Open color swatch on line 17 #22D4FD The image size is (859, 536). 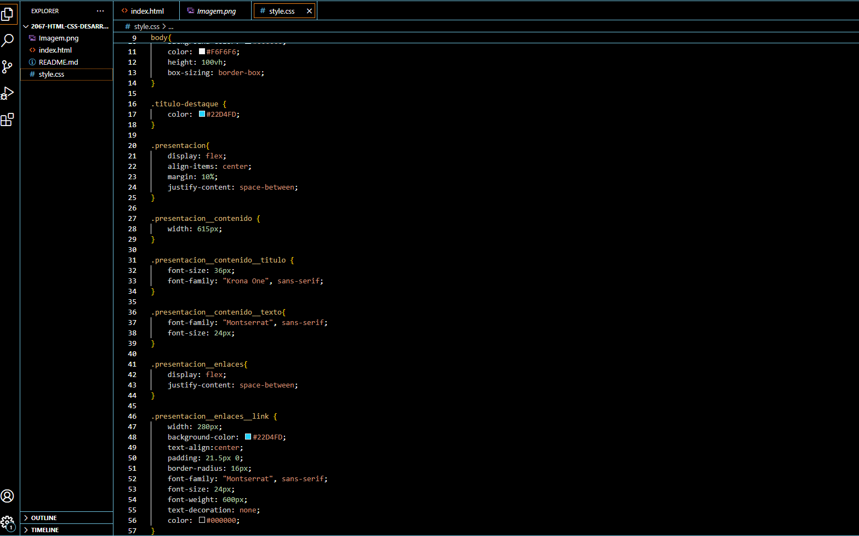click(202, 114)
